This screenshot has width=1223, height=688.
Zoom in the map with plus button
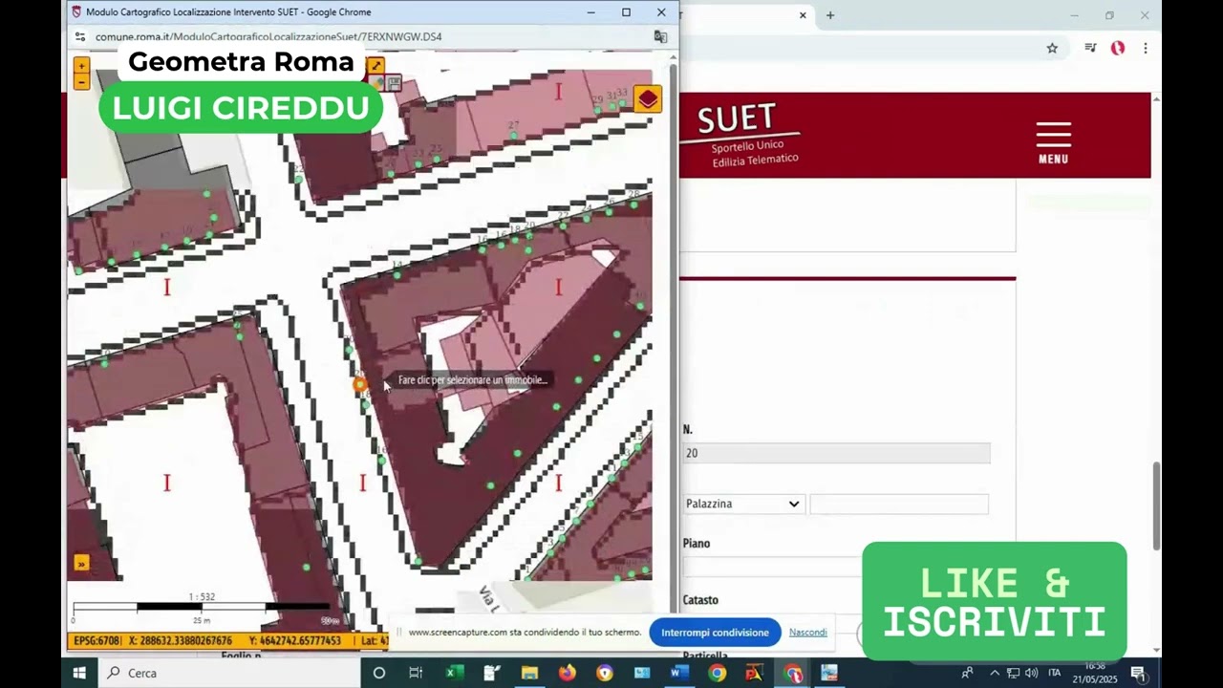click(x=81, y=66)
